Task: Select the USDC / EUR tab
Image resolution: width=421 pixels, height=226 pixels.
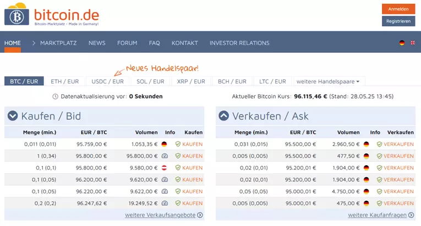Action: [108, 81]
